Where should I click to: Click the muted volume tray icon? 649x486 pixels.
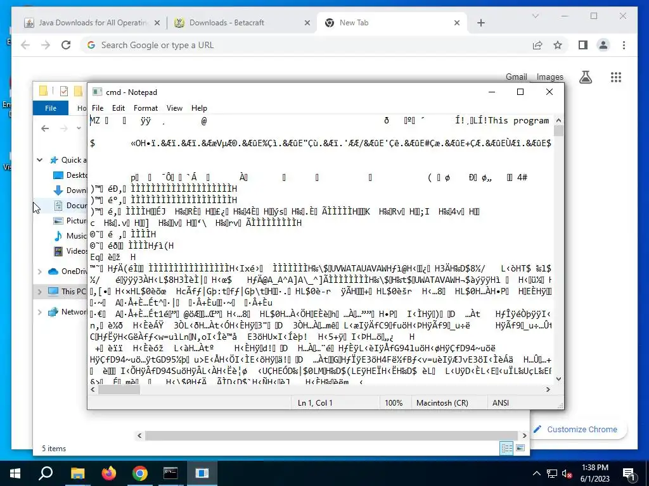(567, 473)
